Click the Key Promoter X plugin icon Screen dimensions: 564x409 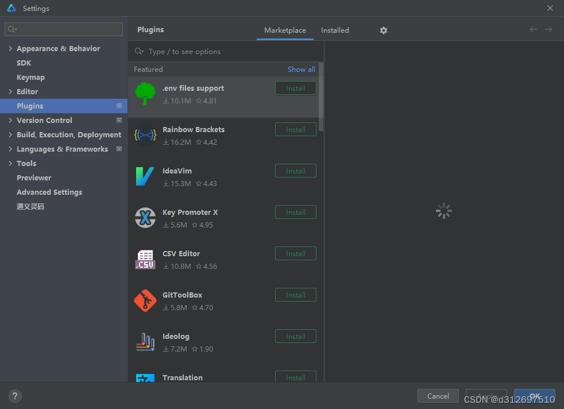(145, 218)
